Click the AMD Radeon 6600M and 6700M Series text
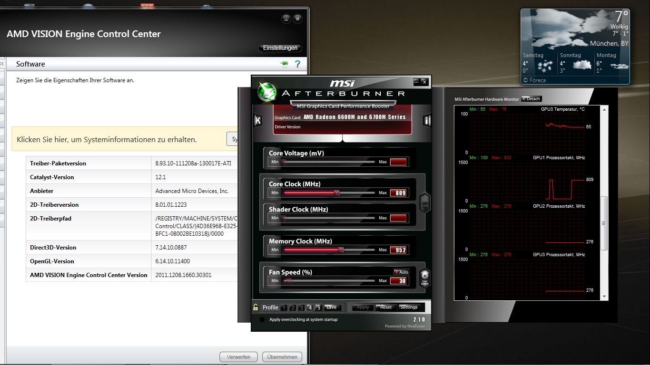This screenshot has width=650, height=365. pos(355,117)
